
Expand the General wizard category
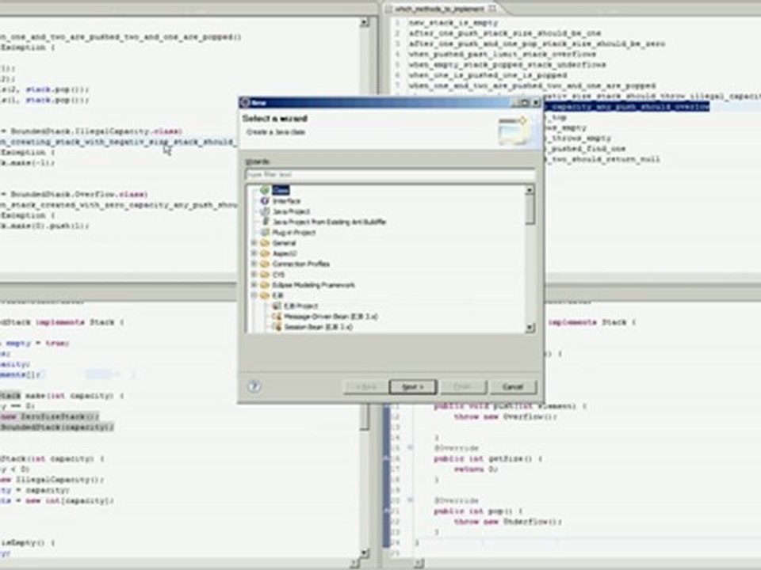click(x=254, y=243)
